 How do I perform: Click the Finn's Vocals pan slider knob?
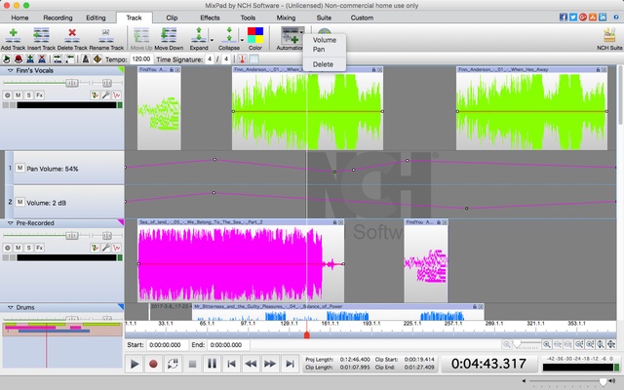[106, 83]
